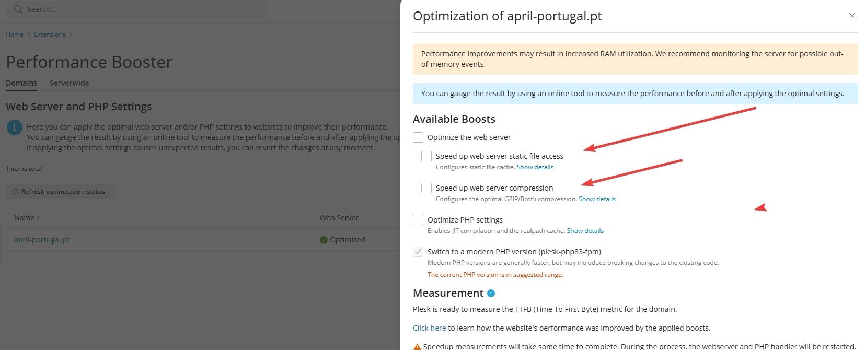
Task: Show details for JIT compilation
Action: pyautogui.click(x=585, y=231)
